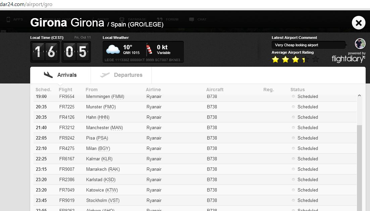The height and width of the screenshot is (211, 370).
Task: Select flight number FR4275
Action: tap(67, 149)
